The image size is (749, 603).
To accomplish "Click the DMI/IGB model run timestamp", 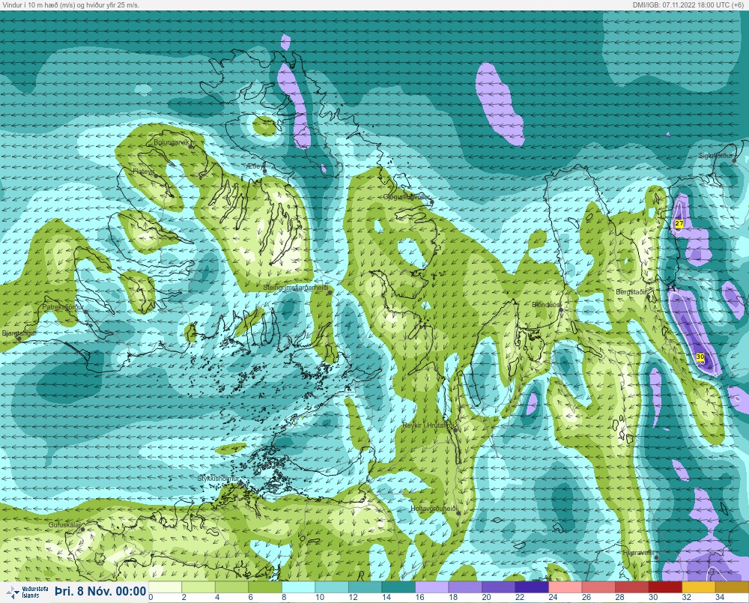I will [x=688, y=4].
